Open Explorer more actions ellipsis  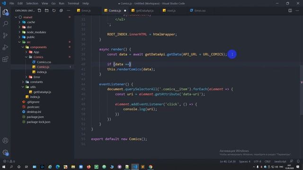click(68, 10)
